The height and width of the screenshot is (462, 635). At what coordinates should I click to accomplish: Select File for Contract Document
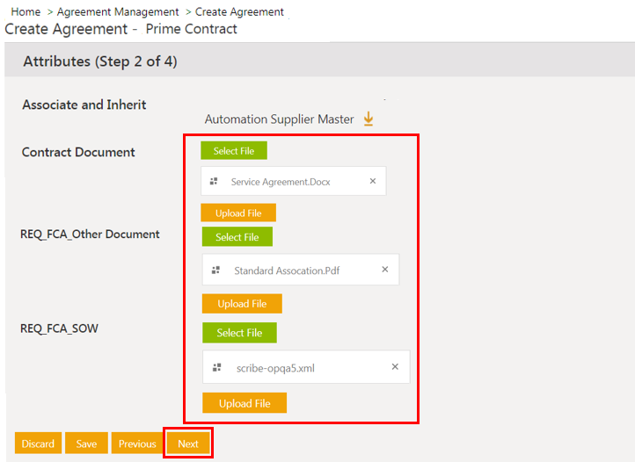point(234,151)
